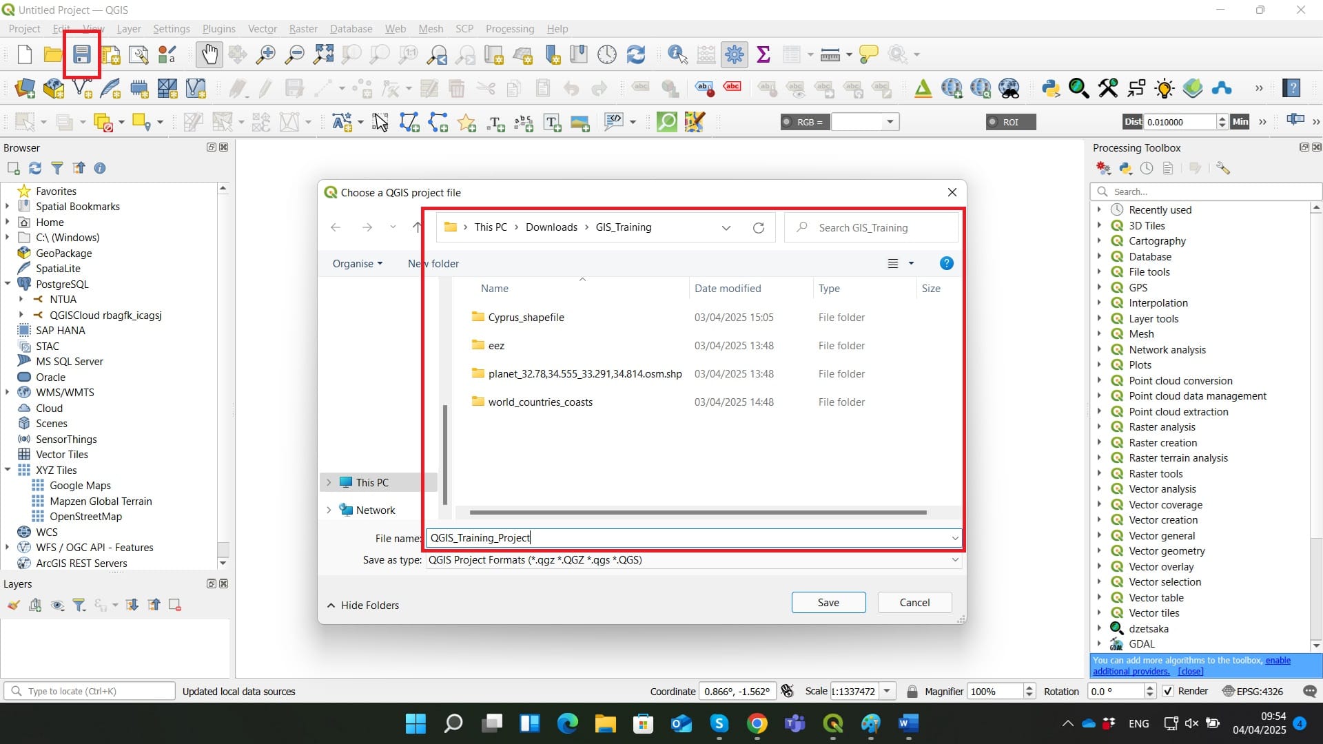Collapse the XYZ Tiles tree node

tap(8, 470)
